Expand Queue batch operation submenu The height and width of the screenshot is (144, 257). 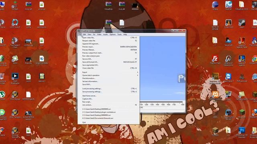tap(108, 75)
